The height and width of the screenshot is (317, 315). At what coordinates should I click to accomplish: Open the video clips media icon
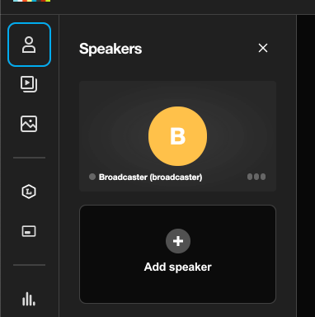pyautogui.click(x=29, y=84)
